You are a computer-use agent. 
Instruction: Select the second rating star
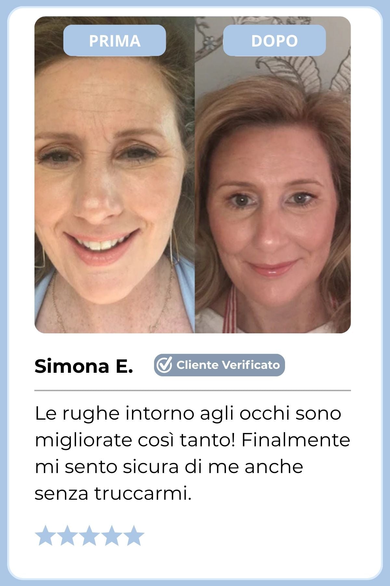tap(67, 535)
